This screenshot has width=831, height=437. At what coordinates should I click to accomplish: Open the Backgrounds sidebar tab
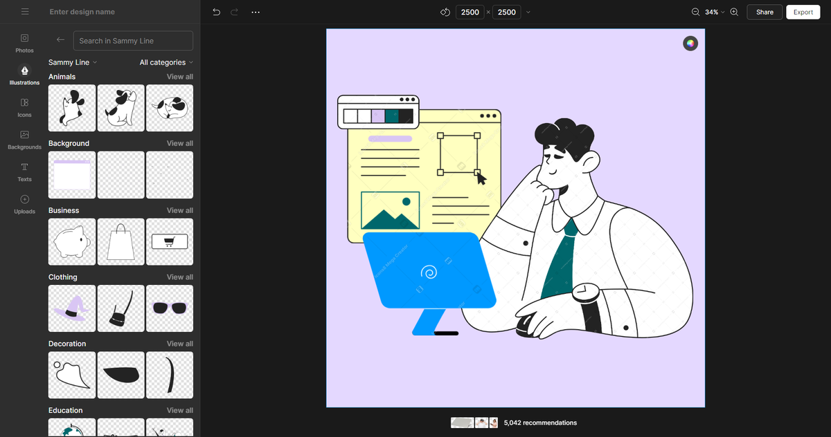point(24,140)
